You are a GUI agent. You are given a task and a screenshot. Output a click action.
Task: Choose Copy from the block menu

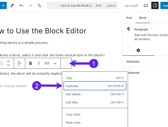(x=95, y=78)
